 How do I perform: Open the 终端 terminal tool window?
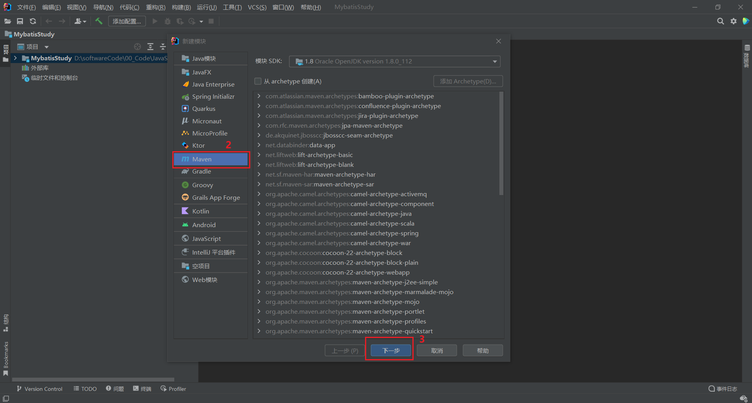coord(142,389)
